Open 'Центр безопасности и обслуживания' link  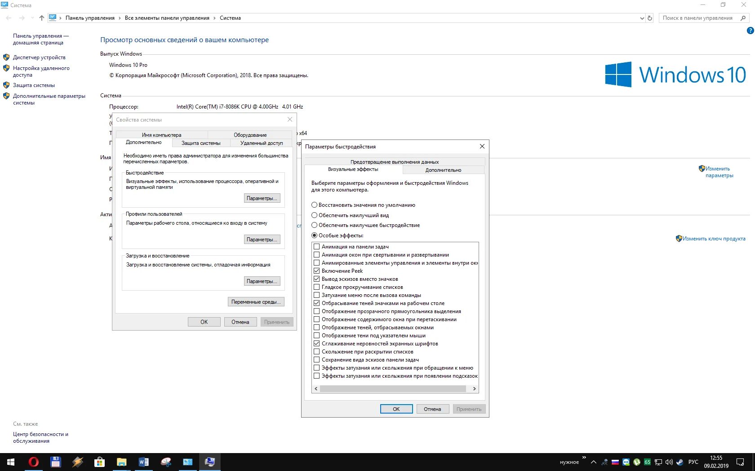[40, 437]
